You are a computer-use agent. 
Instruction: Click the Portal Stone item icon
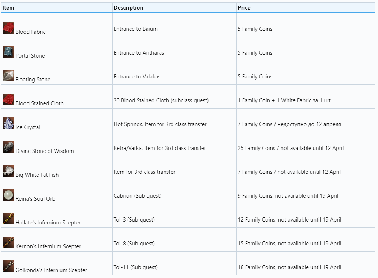(8, 52)
